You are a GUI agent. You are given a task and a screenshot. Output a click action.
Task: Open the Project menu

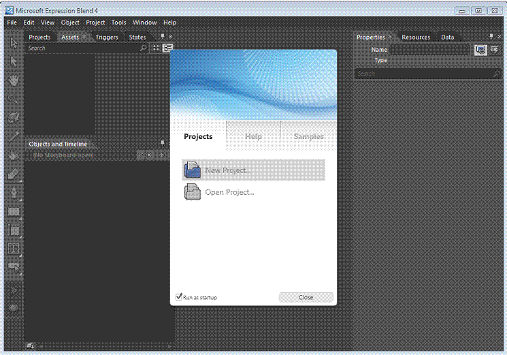(95, 22)
